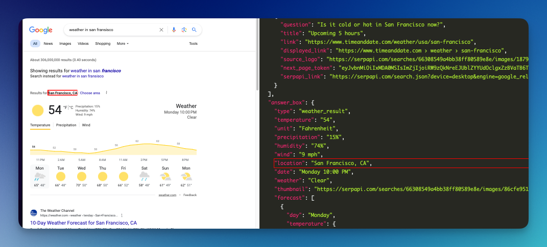
Task: Click the weather.com tenday breadcrumb URL
Action: point(79,215)
